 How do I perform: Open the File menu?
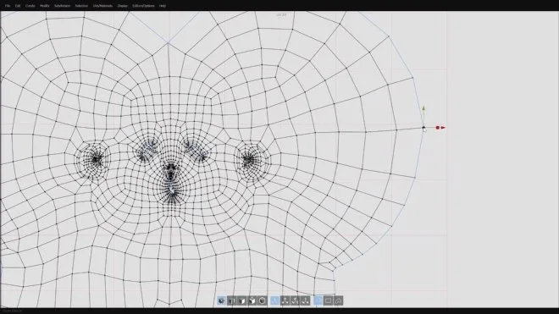pos(7,6)
